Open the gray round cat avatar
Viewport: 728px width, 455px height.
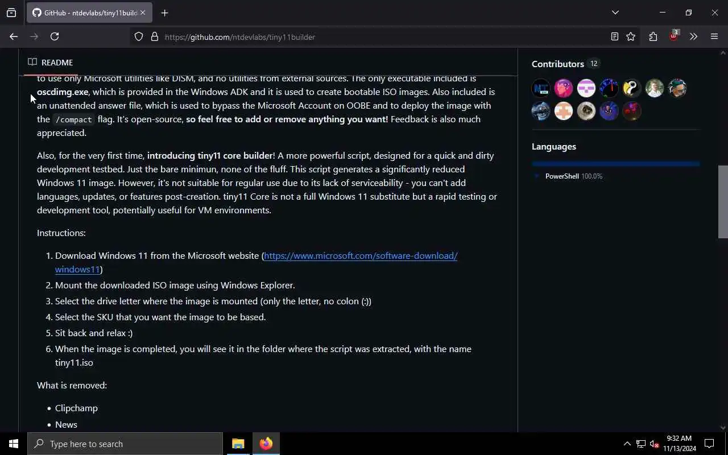[586, 111]
